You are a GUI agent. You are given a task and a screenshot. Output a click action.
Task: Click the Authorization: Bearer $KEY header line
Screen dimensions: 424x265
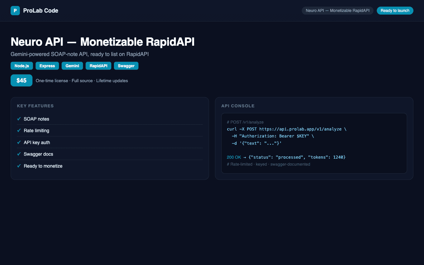(x=273, y=136)
